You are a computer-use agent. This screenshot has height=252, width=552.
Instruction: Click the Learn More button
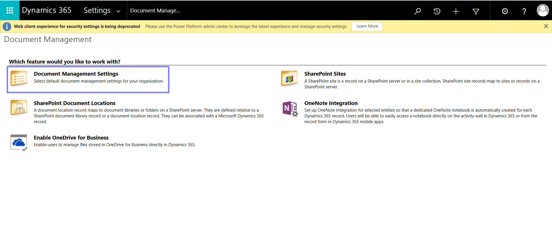[367, 26]
